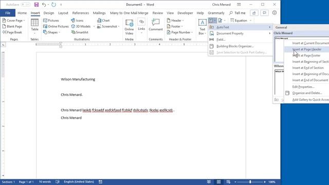Click the ruler tab selector icon
The height and width of the screenshot is (185, 329).
[x=3, y=45]
